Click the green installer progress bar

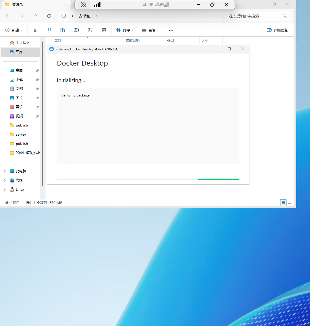point(219,179)
